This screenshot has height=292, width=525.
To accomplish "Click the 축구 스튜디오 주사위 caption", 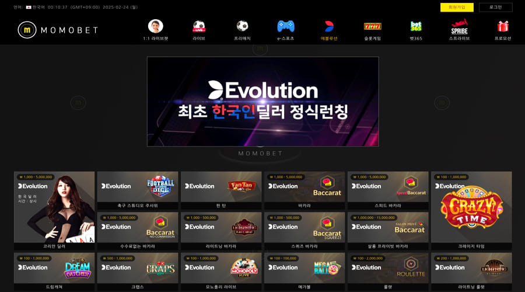I will [x=138, y=206].
